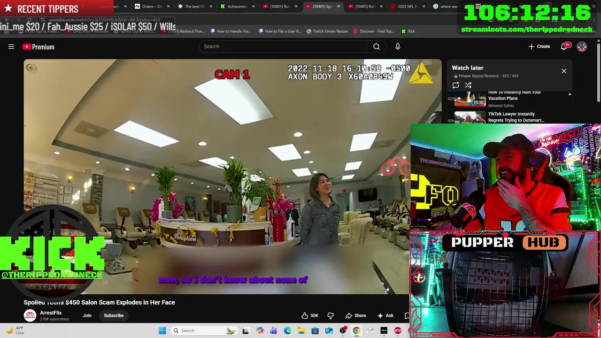Viewport: 601px width, 338px height.
Task: Close the '2025 NFL Pl' tab
Action: coord(424,7)
